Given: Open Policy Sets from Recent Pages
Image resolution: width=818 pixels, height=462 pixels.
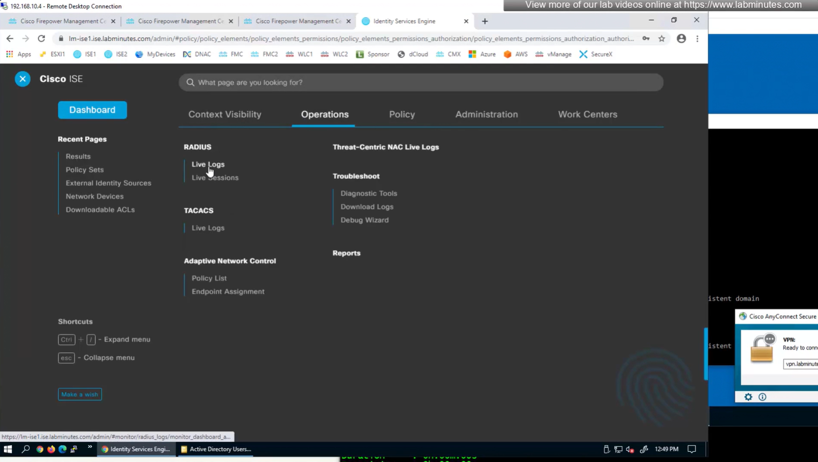Looking at the screenshot, I should tap(85, 170).
